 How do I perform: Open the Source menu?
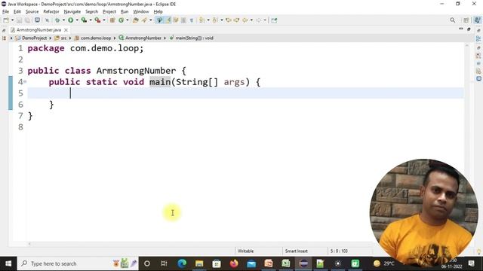32,12
